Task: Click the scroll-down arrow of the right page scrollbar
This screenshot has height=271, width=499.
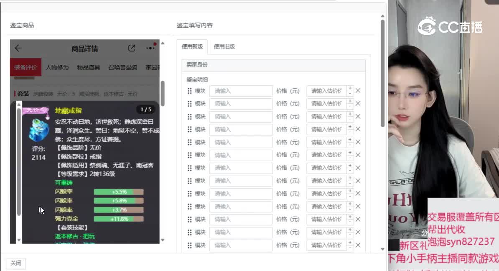Action: click(x=382, y=249)
